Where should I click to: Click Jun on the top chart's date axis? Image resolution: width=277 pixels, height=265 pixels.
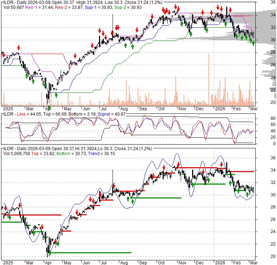86,109
